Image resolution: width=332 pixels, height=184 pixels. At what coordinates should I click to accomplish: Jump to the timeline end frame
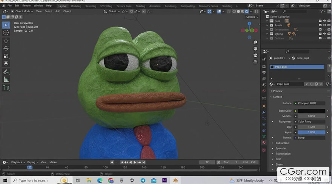[144, 162]
